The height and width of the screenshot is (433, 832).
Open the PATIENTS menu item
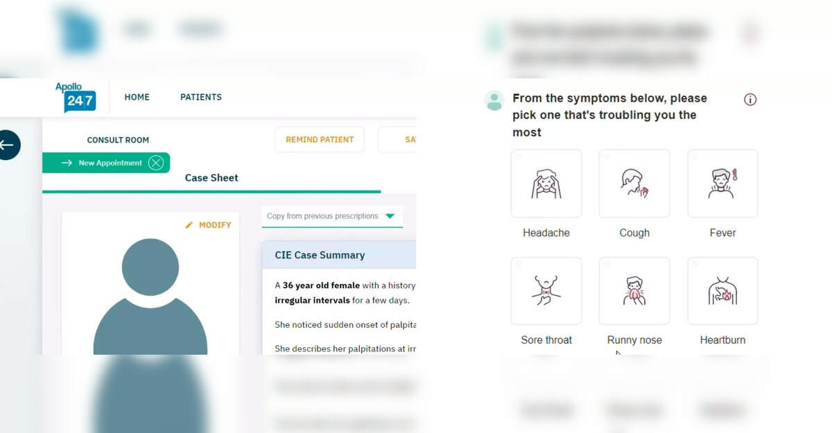point(201,97)
